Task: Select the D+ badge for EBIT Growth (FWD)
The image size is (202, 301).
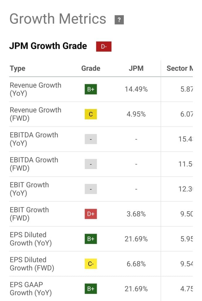Action: click(91, 214)
